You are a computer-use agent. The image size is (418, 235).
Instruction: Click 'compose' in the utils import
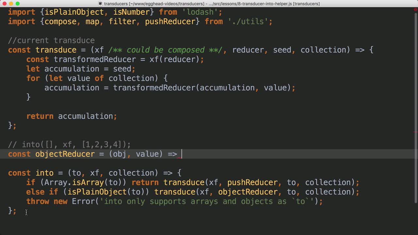(61, 22)
